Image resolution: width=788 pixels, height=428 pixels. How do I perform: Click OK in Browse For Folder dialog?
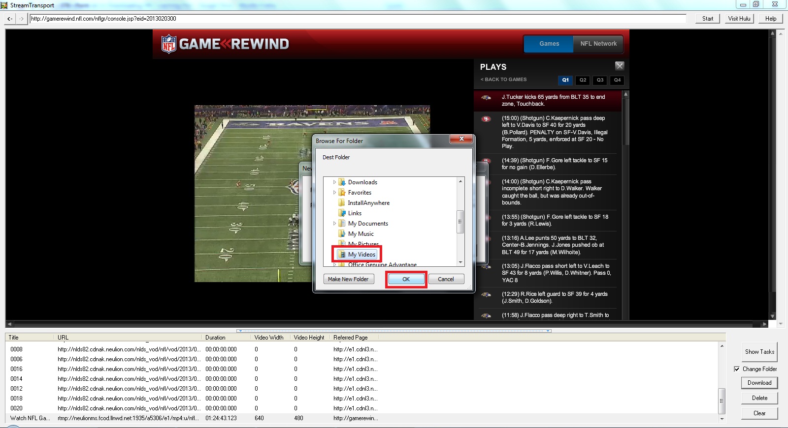406,279
